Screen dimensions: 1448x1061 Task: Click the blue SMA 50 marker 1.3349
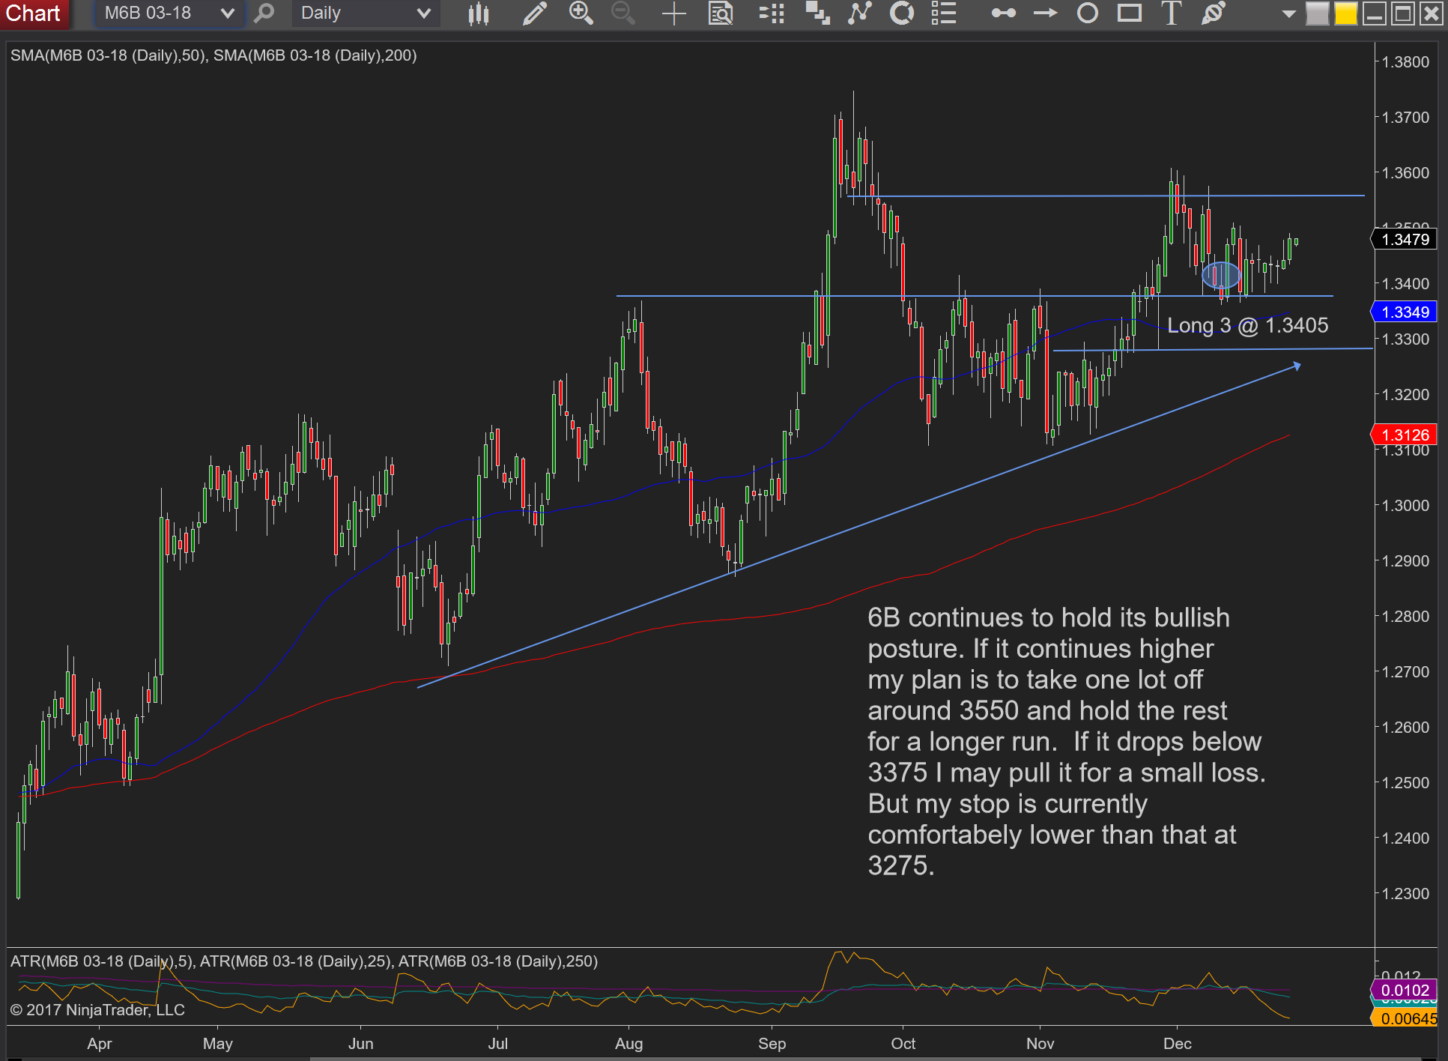coord(1404,312)
